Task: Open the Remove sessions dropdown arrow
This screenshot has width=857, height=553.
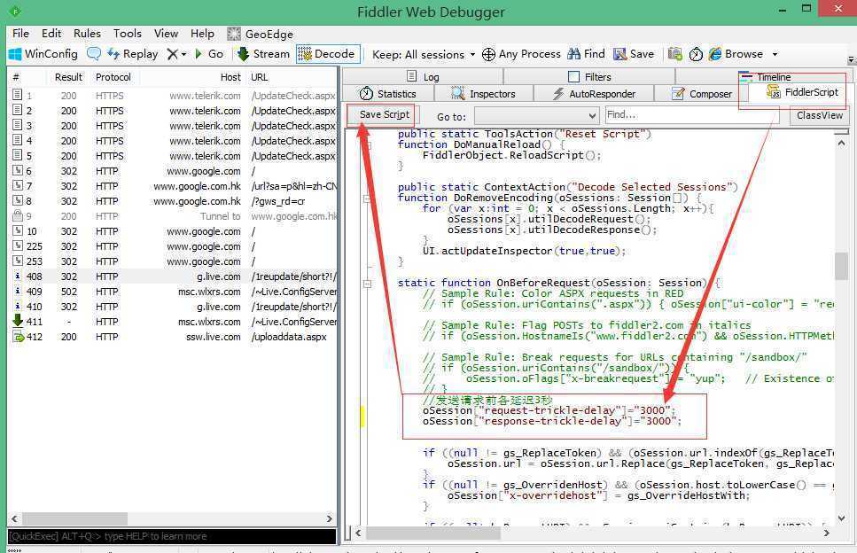Action: [183, 55]
